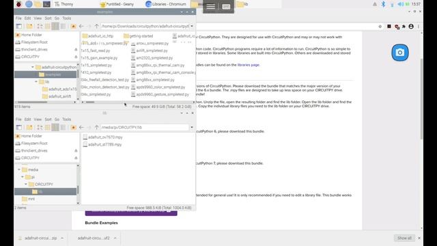Image resolution: width=437 pixels, height=246 pixels.
Task: Open Chromium three-dot menu
Action: [x=419, y=27]
